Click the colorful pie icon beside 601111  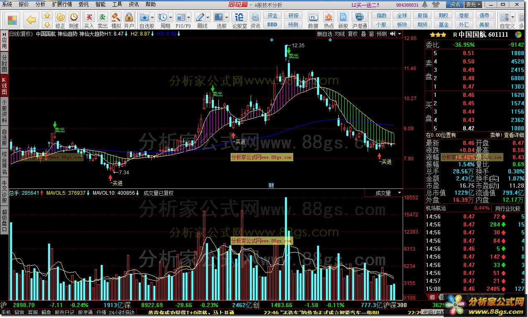(518, 35)
